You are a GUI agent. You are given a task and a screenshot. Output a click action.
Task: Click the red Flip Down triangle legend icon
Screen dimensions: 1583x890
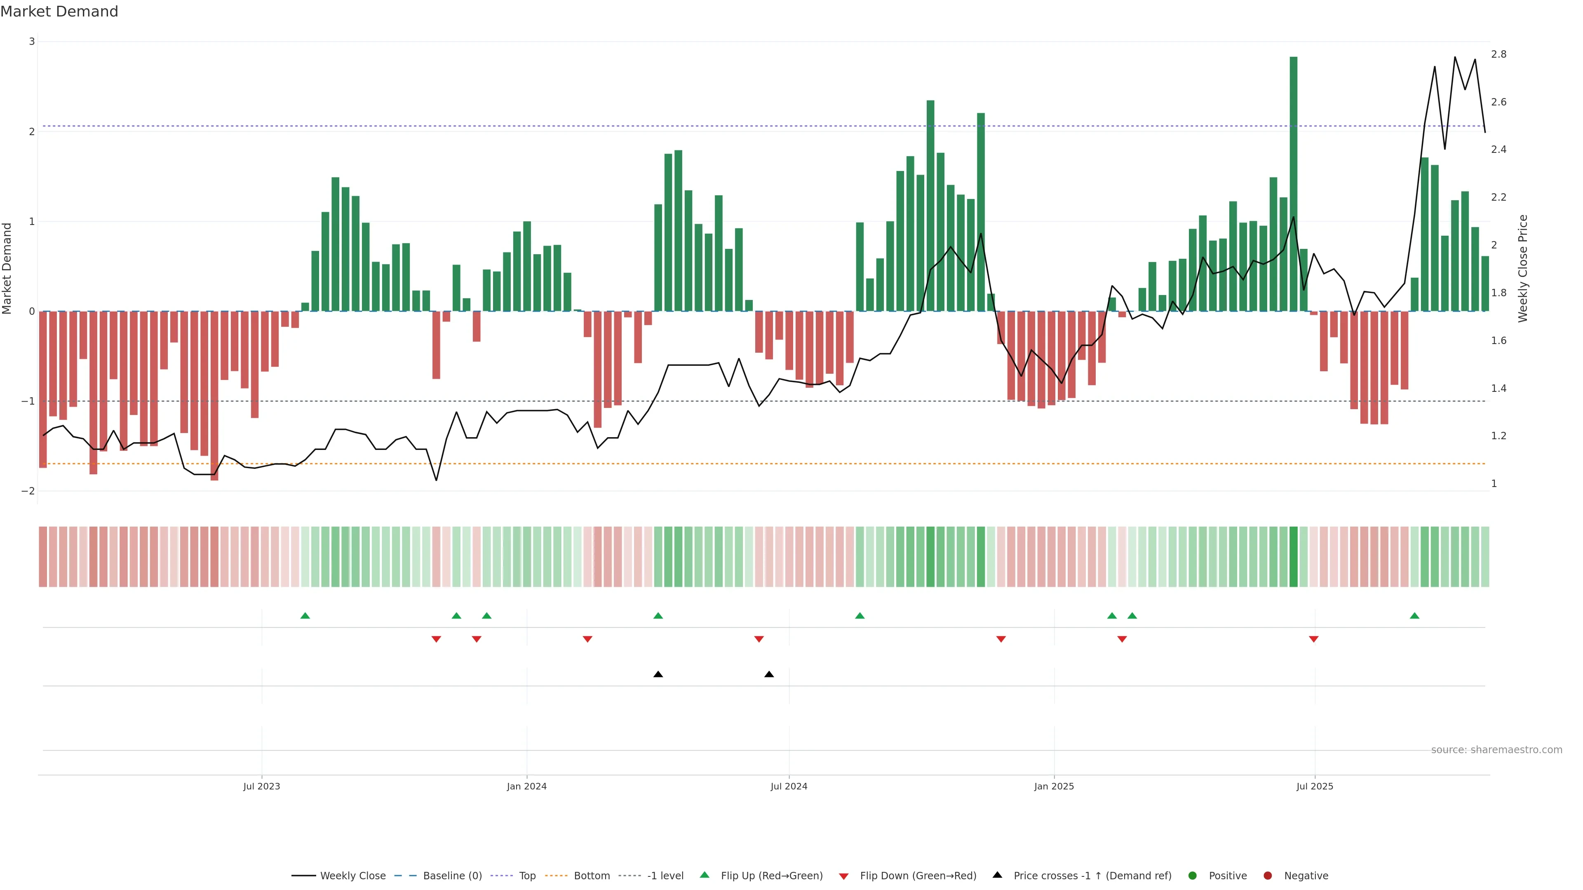coord(844,876)
